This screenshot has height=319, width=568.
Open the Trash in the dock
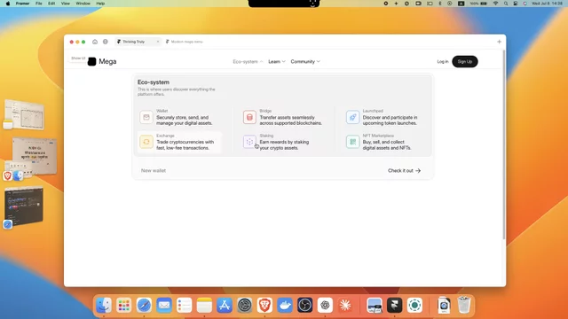coord(464,305)
